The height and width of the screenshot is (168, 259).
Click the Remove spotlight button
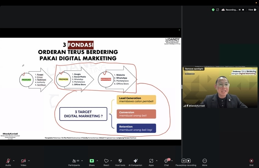tap(194, 69)
